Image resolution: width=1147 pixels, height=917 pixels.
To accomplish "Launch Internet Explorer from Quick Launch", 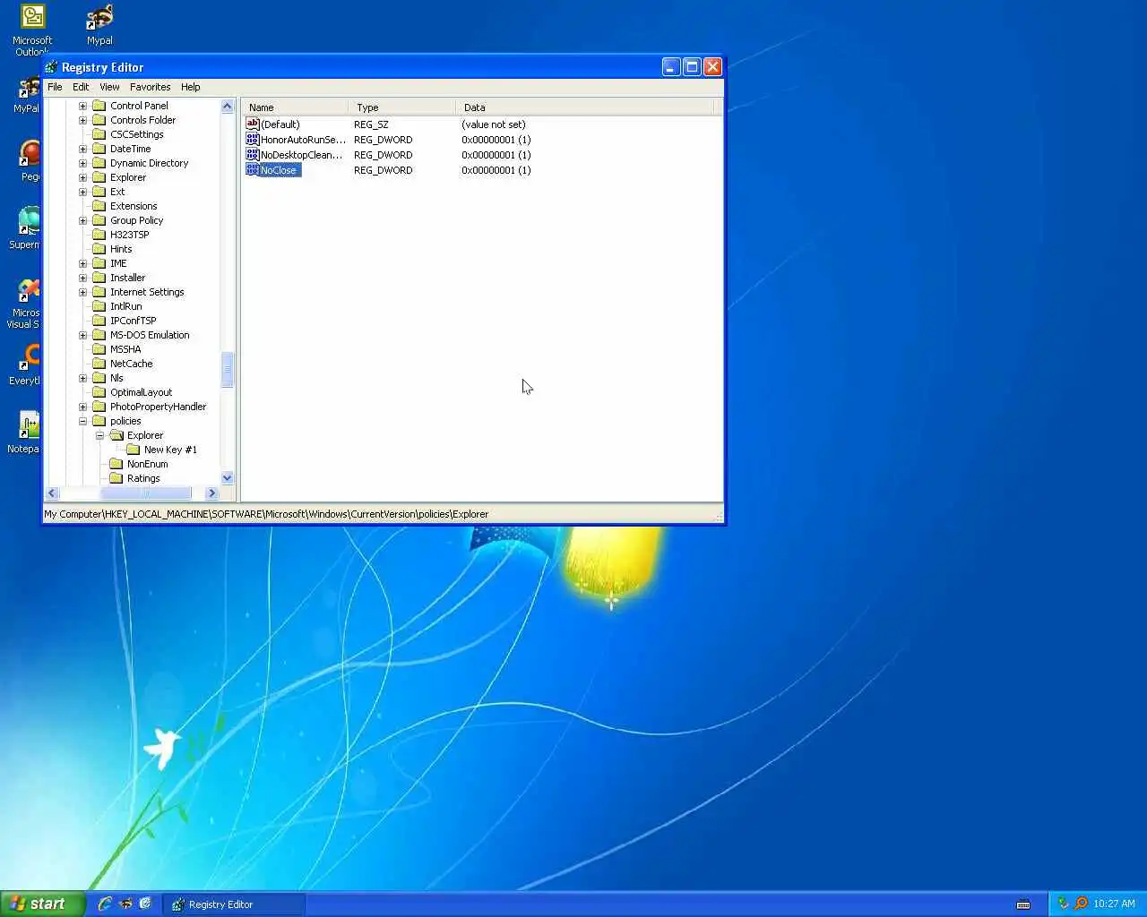I will [105, 904].
